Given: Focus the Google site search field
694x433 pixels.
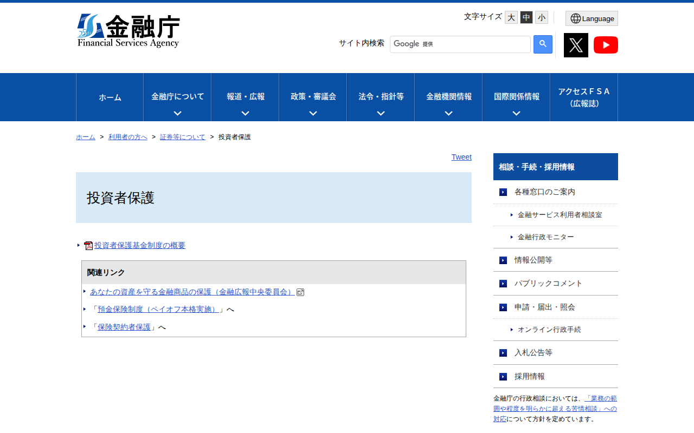Looking at the screenshot, I should (x=460, y=44).
